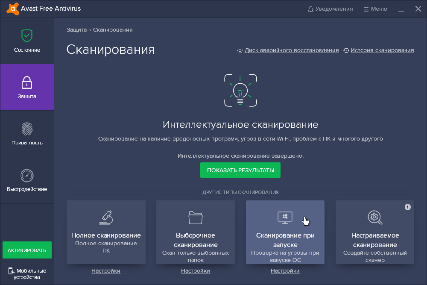Screen dimensions: 427x285
Task: Click the Сканирование при запуске monitor icon
Action: point(285,217)
